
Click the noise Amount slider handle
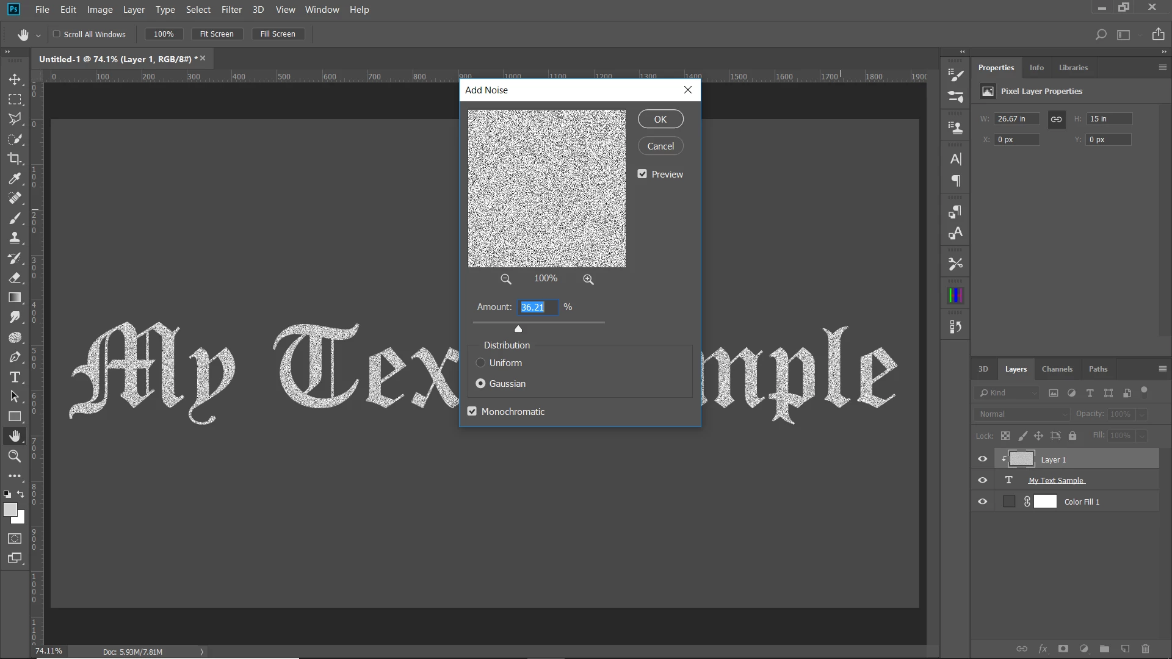[x=518, y=329]
